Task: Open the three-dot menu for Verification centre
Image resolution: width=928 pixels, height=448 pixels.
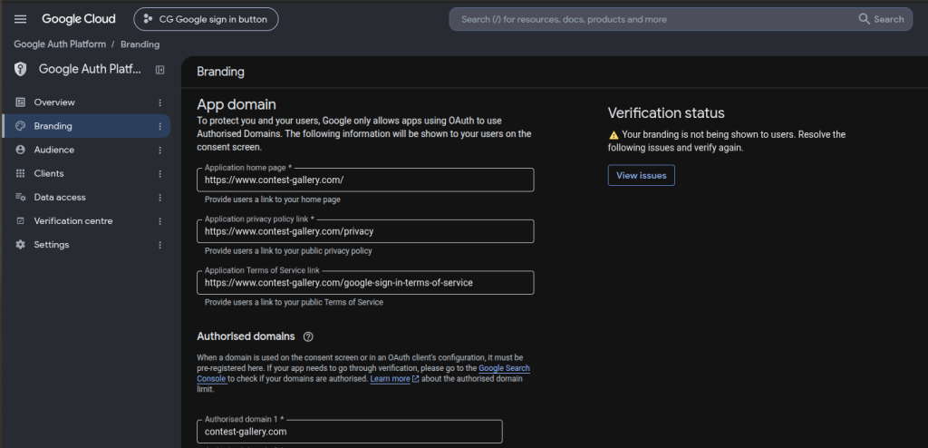Action: pyautogui.click(x=159, y=221)
